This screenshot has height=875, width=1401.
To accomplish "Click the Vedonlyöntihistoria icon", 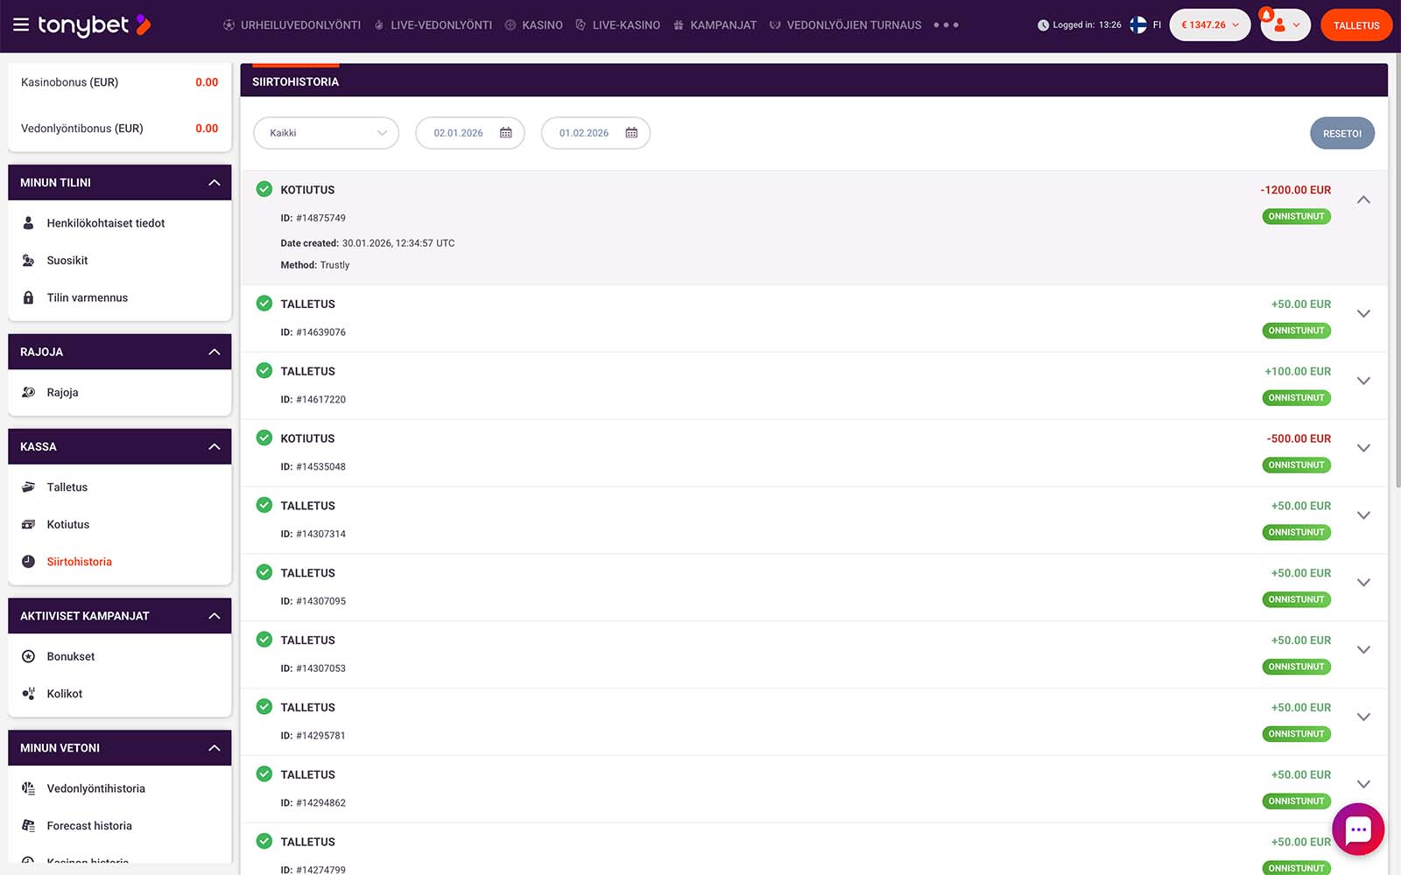I will point(28,788).
